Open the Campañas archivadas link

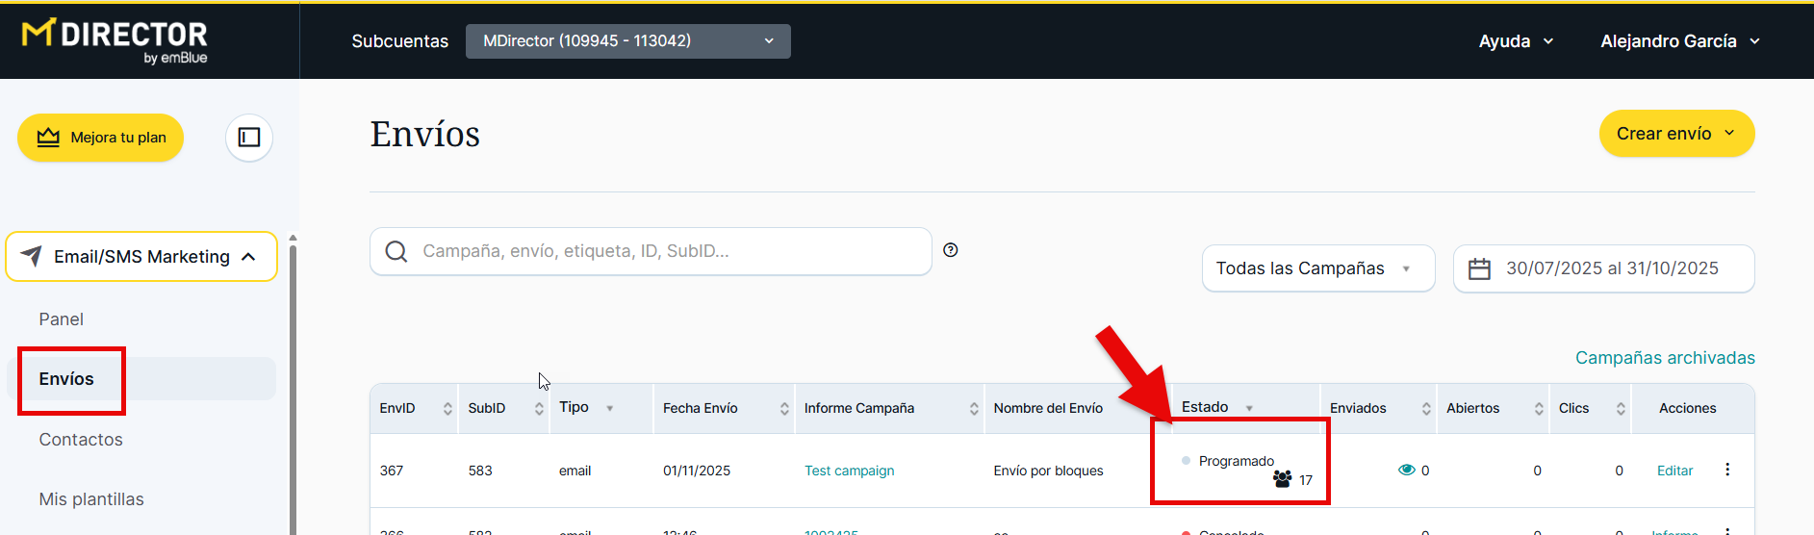coord(1664,358)
